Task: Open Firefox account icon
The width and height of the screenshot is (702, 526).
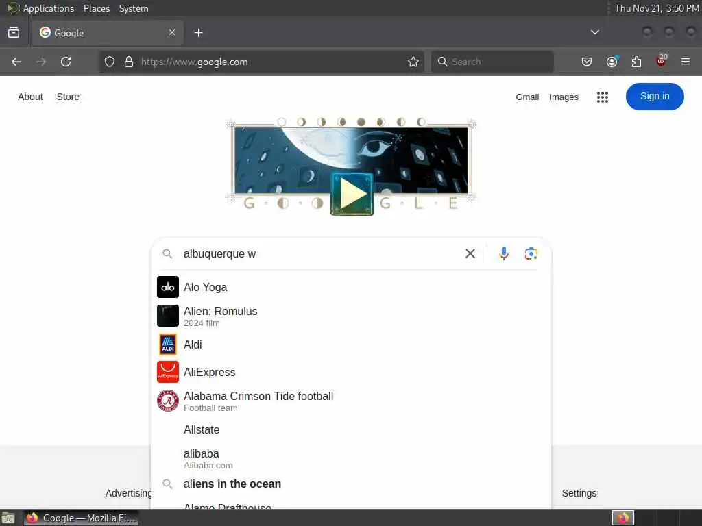Action: tap(612, 61)
